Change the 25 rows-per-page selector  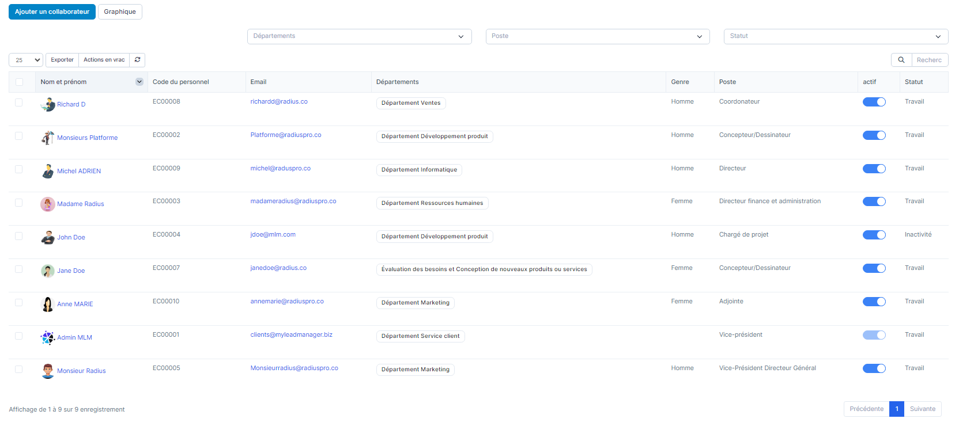(x=26, y=60)
